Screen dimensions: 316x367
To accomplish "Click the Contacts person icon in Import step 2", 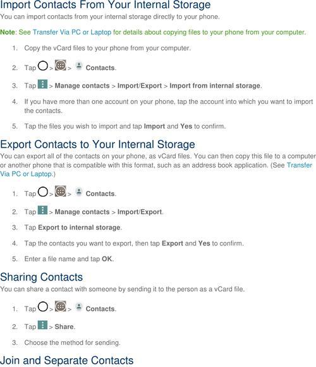I will [79, 66].
